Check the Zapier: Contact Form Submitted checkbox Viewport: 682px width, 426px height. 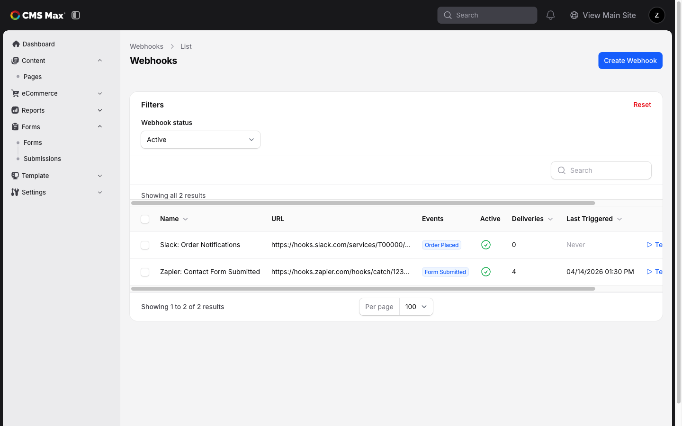145,272
